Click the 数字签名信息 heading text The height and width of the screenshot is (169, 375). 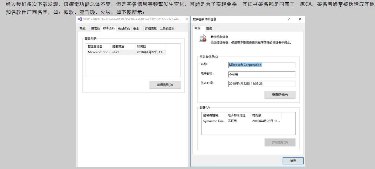pos(219,37)
